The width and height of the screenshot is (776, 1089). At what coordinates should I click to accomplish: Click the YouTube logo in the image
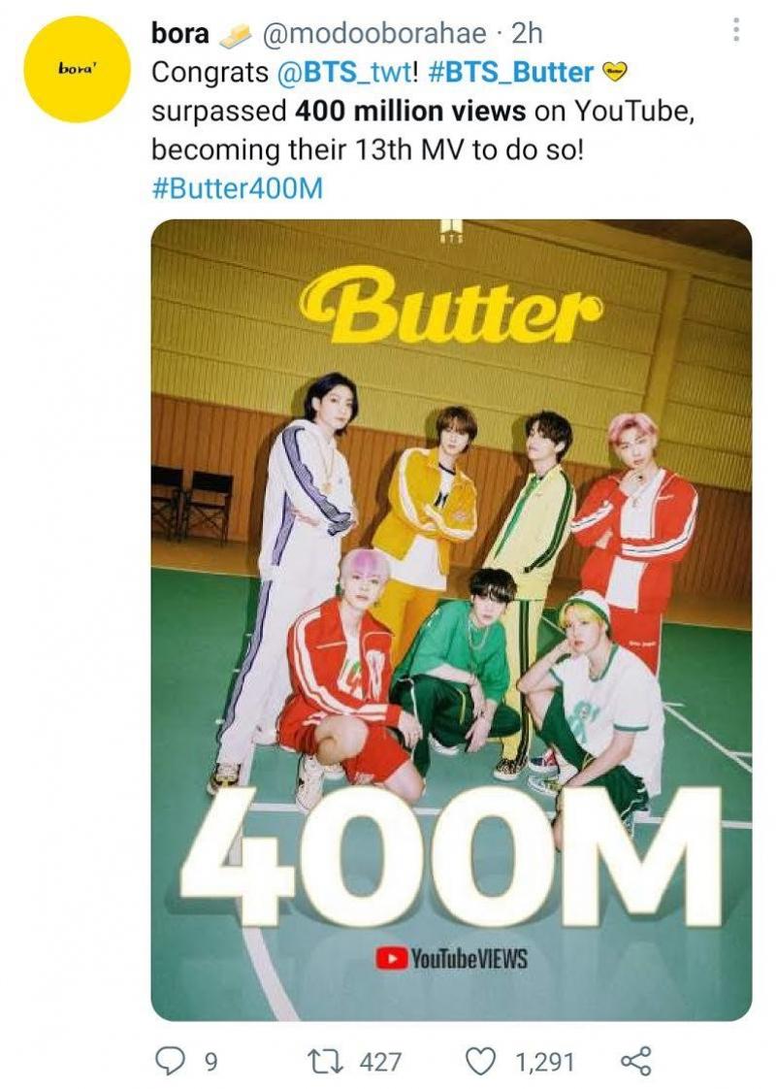coord(392,959)
